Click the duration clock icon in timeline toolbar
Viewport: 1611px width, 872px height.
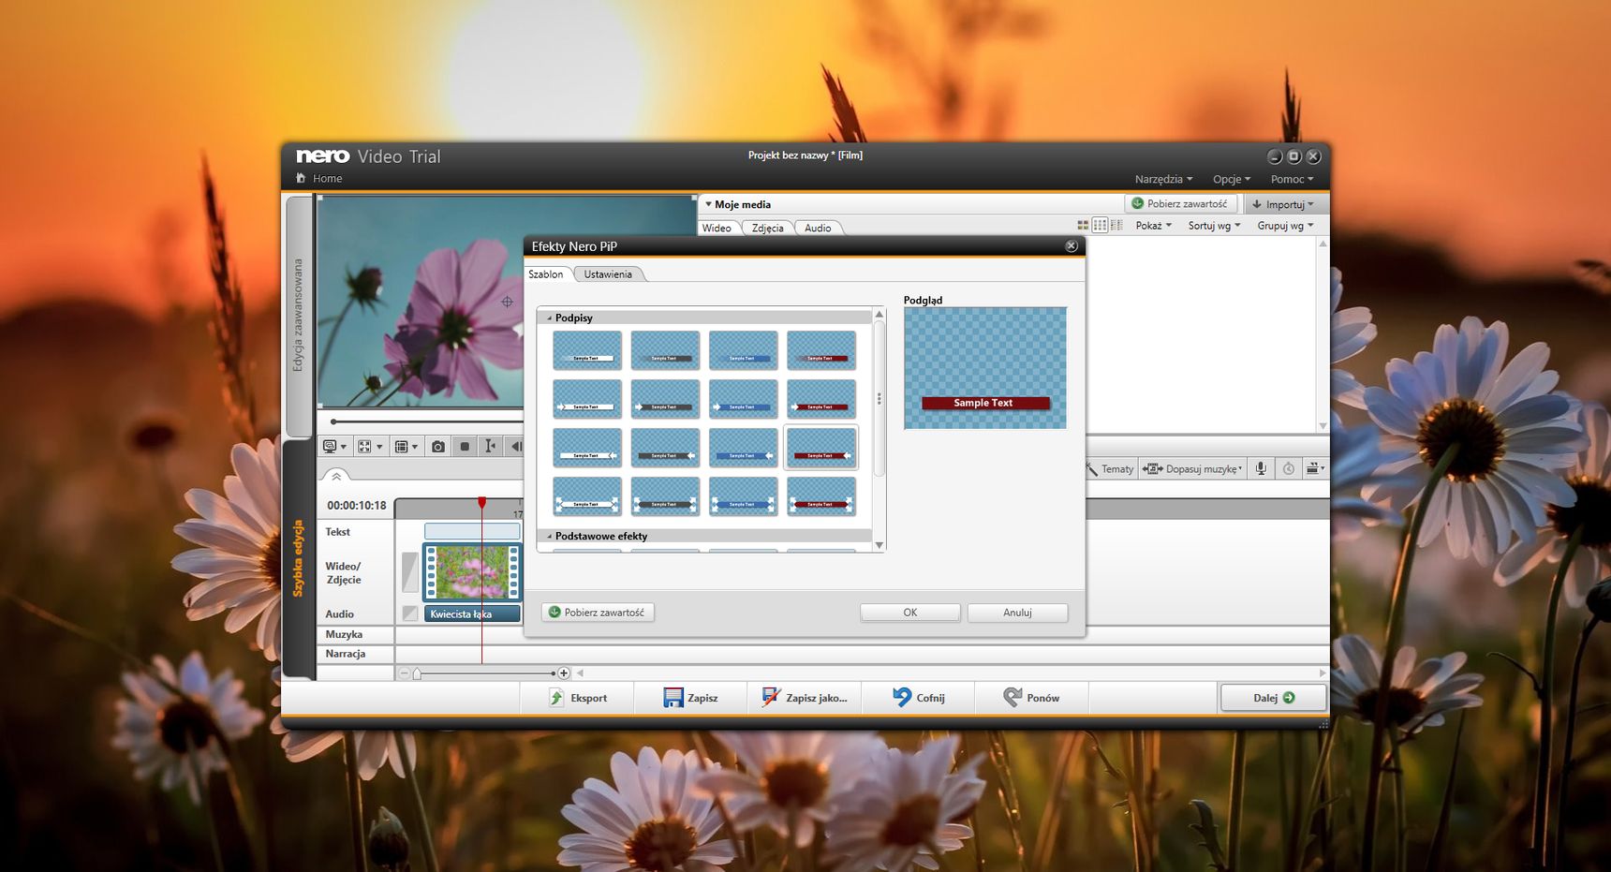click(x=1289, y=468)
